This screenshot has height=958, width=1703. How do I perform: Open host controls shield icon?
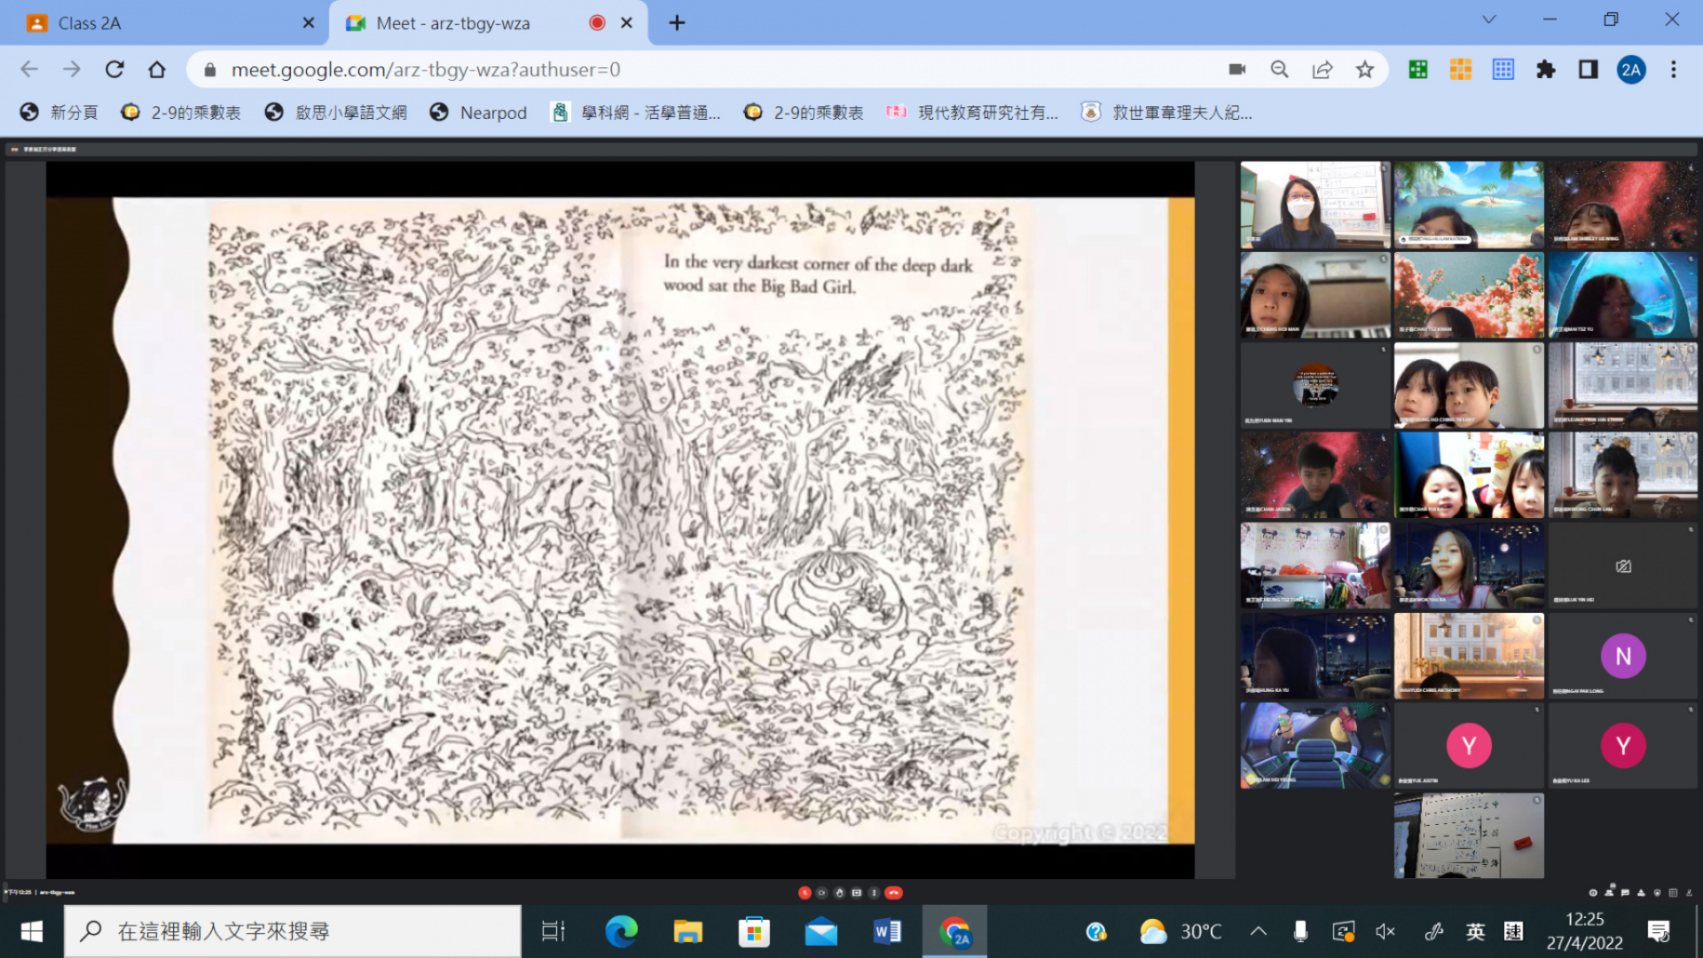pos(1657,892)
